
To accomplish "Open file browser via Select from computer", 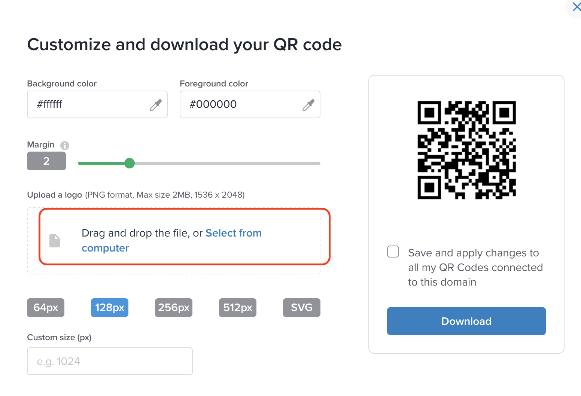I will 233,233.
